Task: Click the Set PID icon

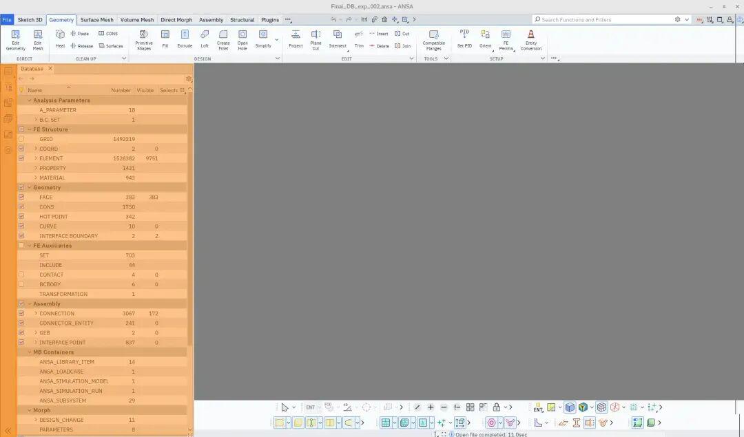Action: pos(464,40)
